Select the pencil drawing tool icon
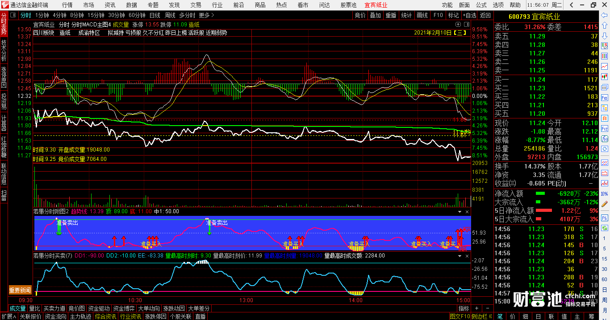This screenshot has width=610, height=320. point(604,204)
